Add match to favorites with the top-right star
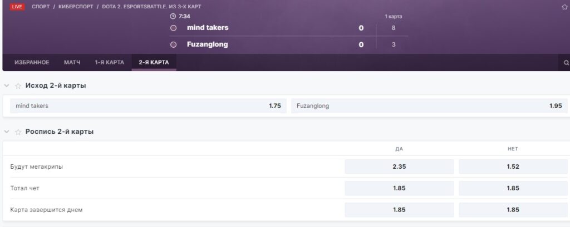This screenshot has height=227, width=570. [x=564, y=7]
